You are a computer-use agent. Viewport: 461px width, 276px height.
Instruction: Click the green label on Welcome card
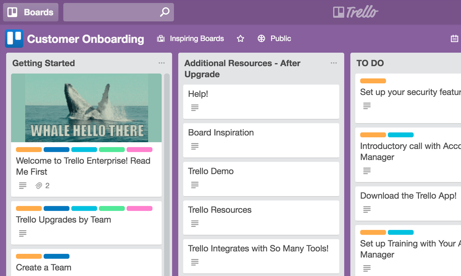click(x=112, y=149)
